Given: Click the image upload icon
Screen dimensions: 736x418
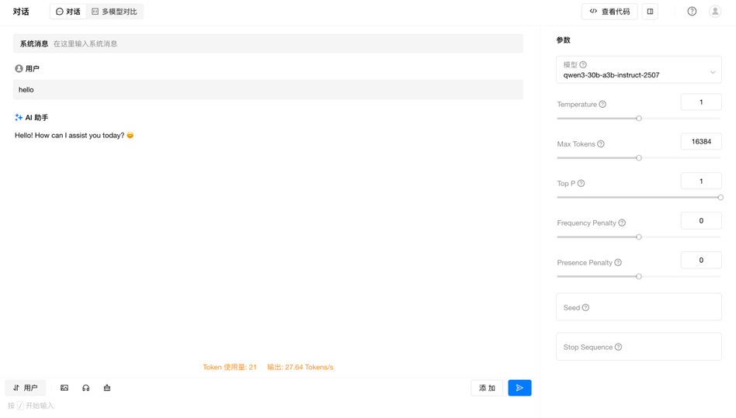Looking at the screenshot, I should [x=64, y=388].
